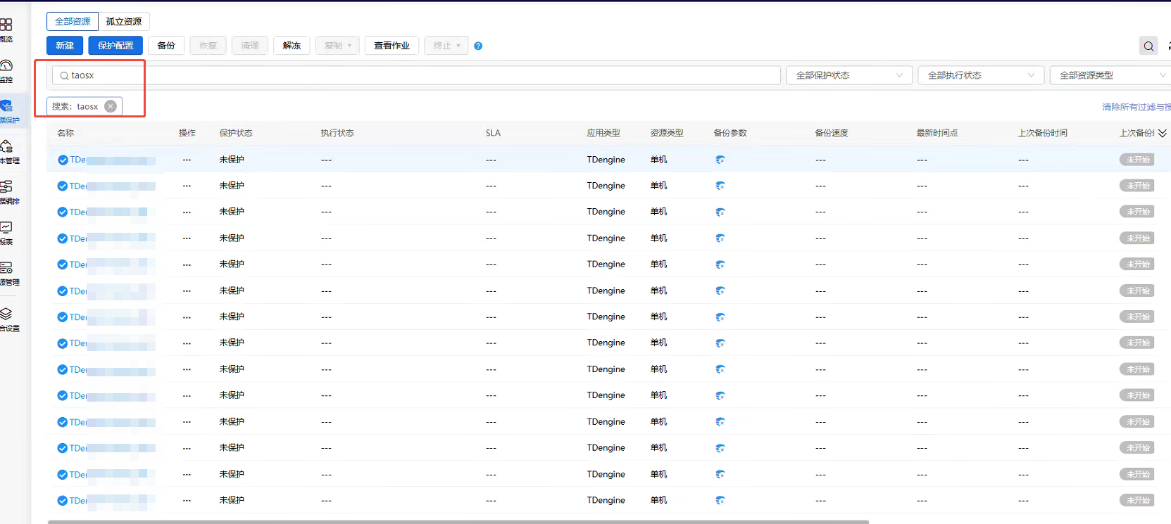The height and width of the screenshot is (524, 1171).
Task: Select the 全部资源 tab
Action: 73,22
